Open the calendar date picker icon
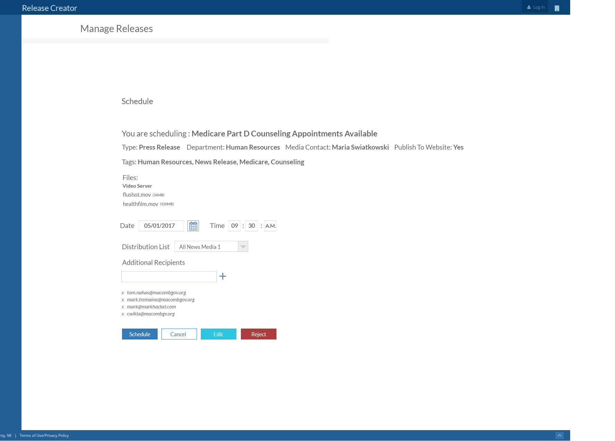 tap(193, 226)
